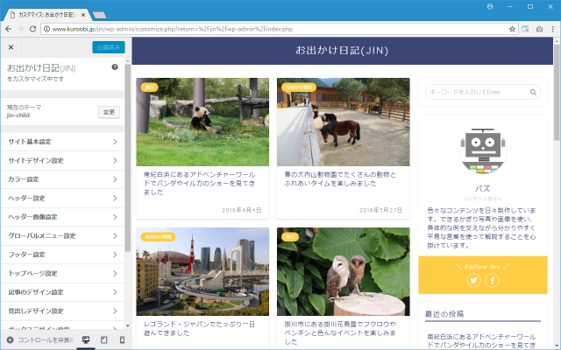Click the search magnifier icon in sidebar
This screenshot has height=350, width=561.
(x=533, y=91)
